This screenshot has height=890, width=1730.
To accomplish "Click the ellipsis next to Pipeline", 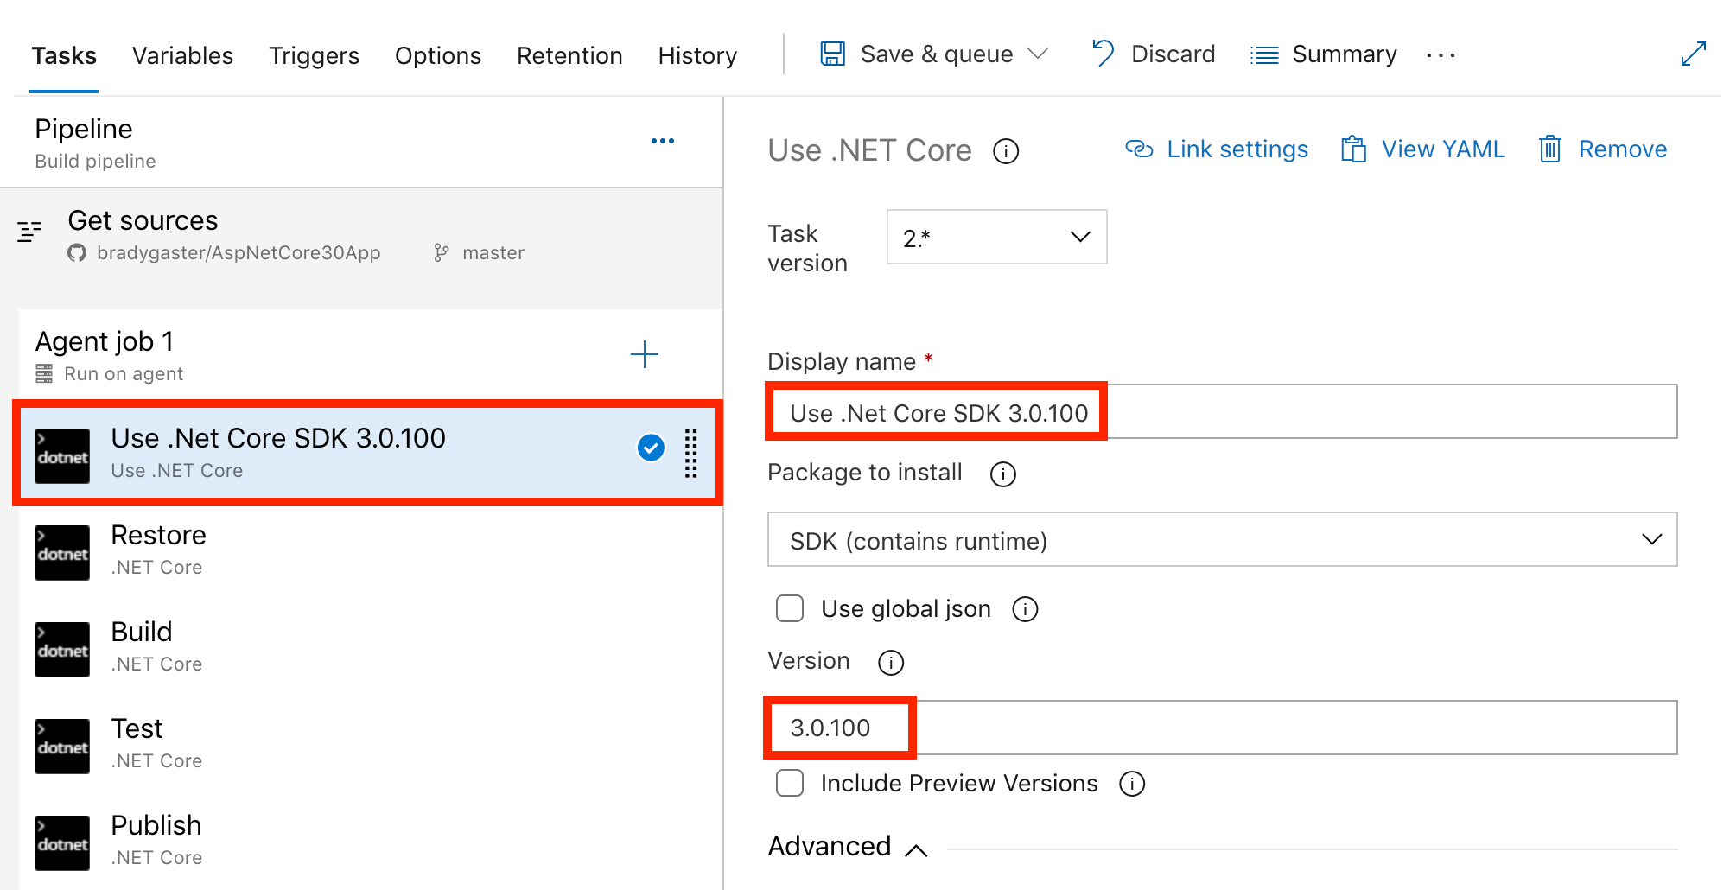I will (663, 140).
